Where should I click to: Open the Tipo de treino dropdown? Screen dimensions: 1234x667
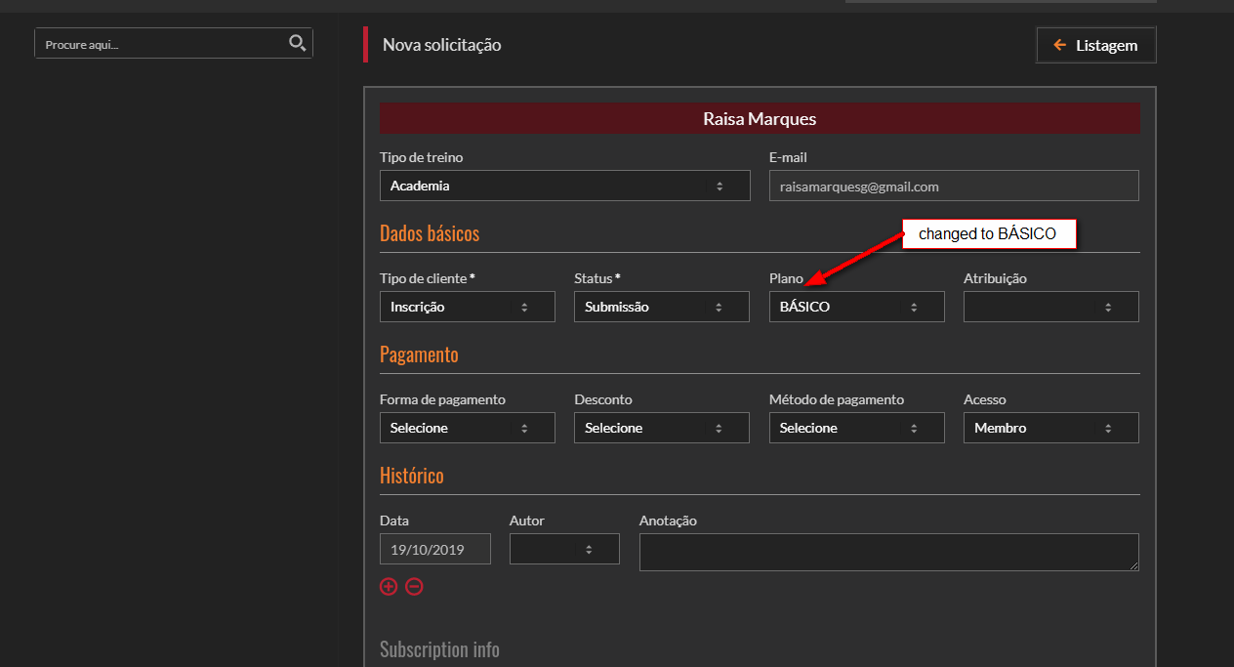[x=564, y=186]
